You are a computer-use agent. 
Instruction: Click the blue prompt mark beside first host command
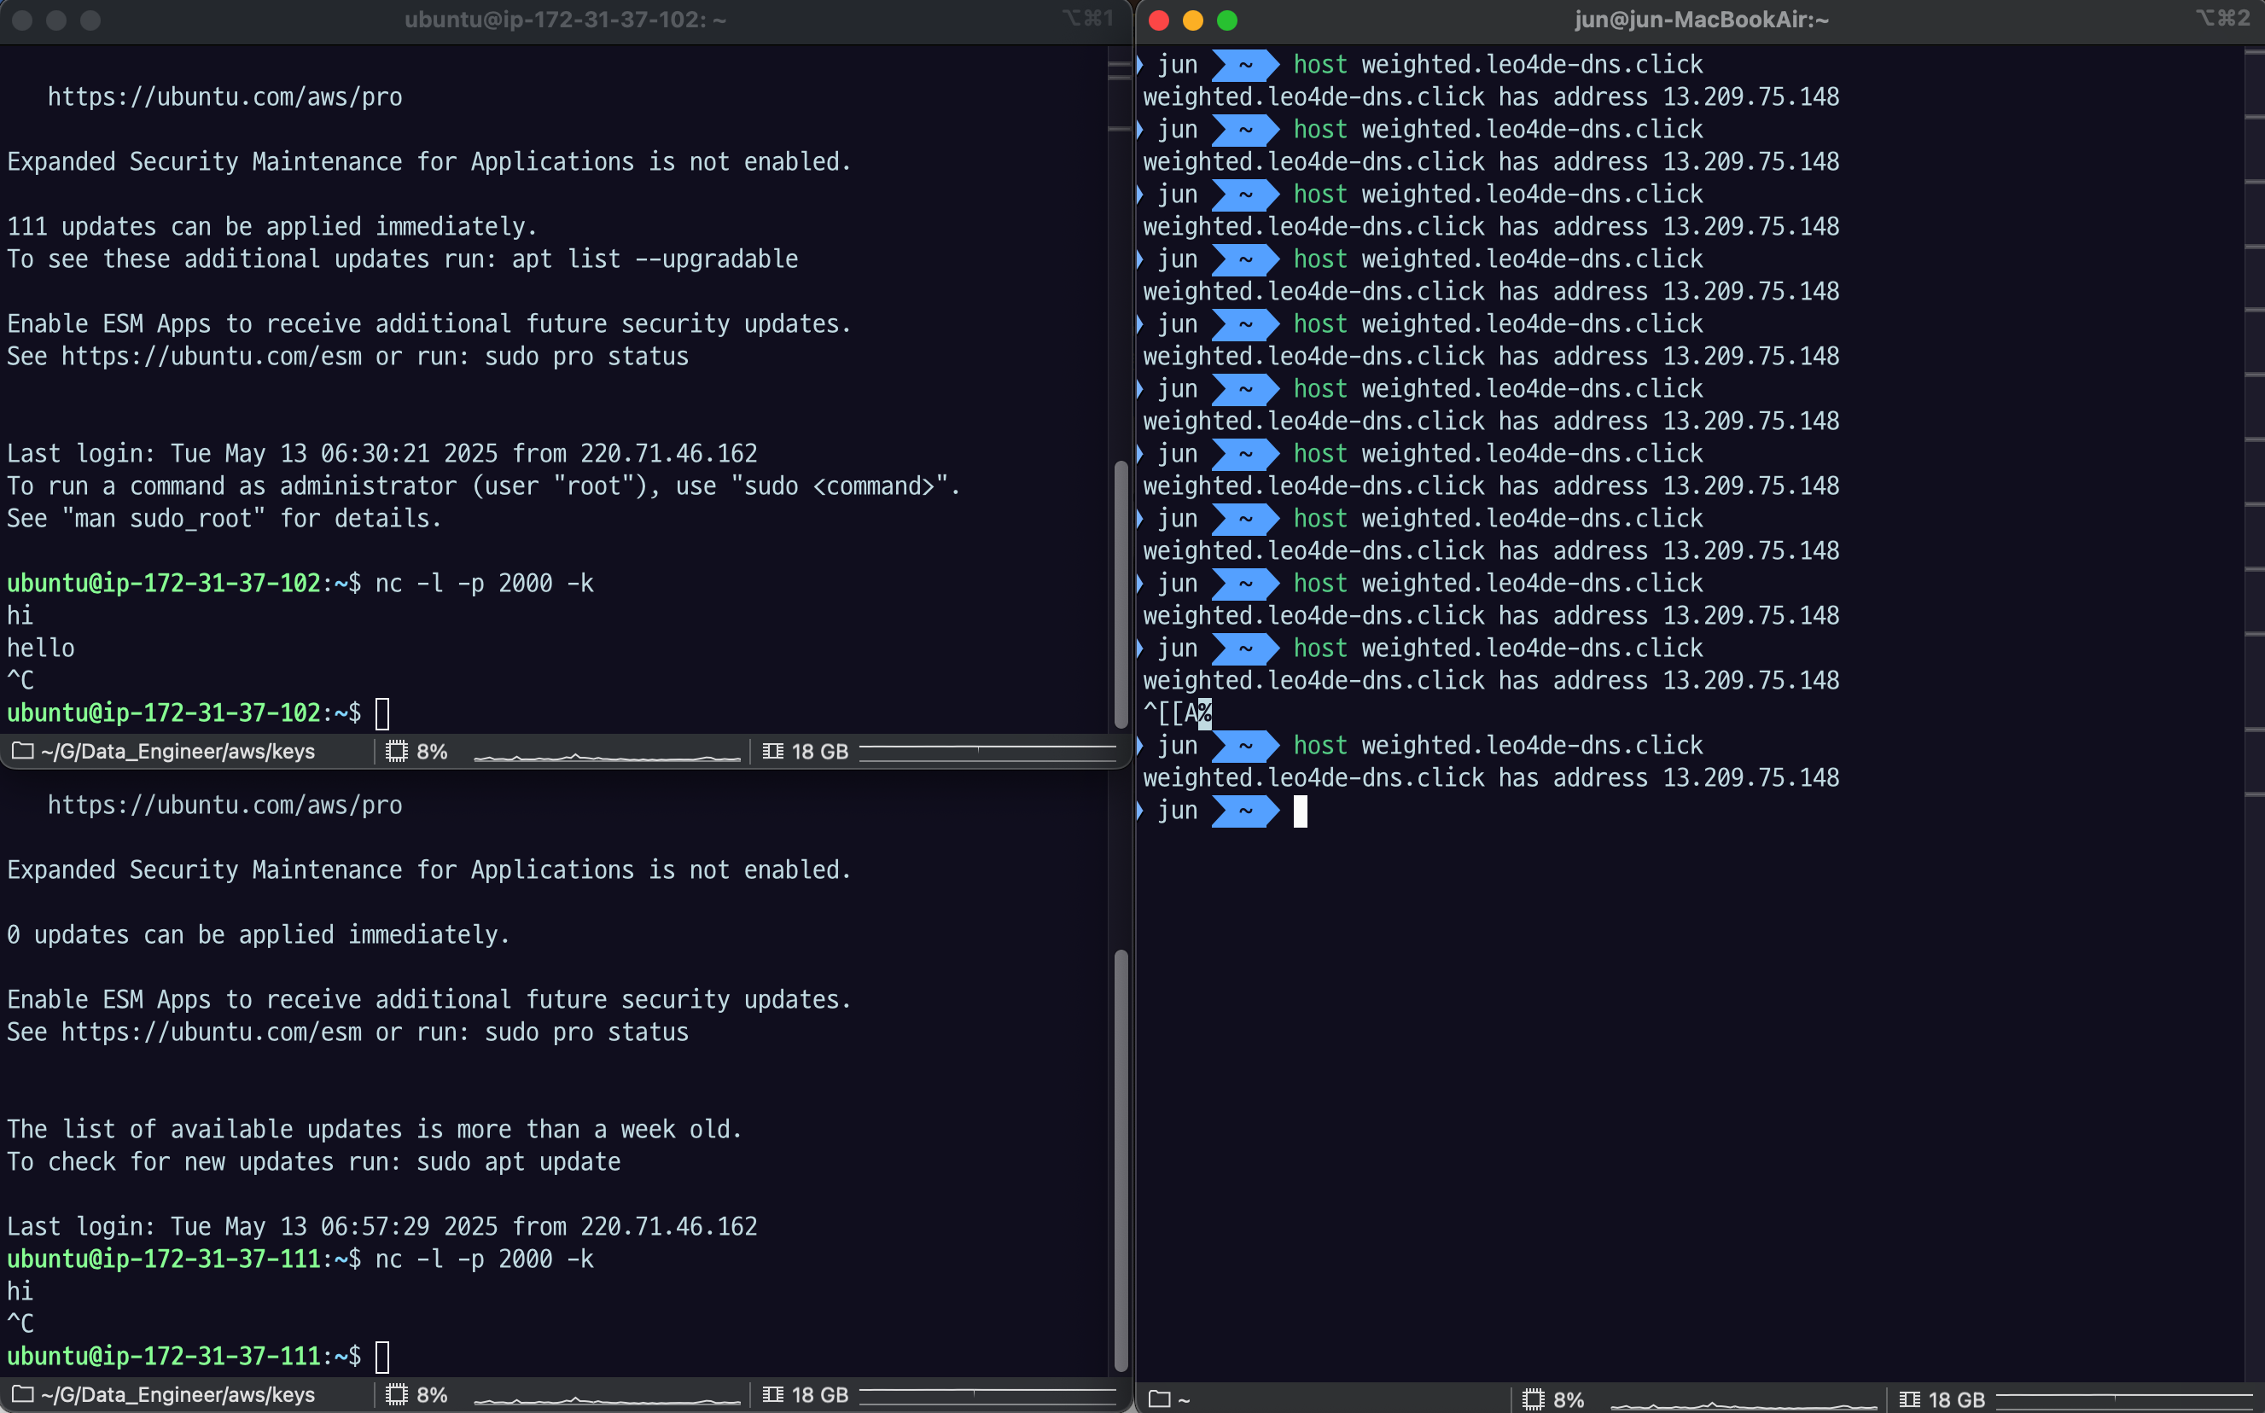(1140, 65)
